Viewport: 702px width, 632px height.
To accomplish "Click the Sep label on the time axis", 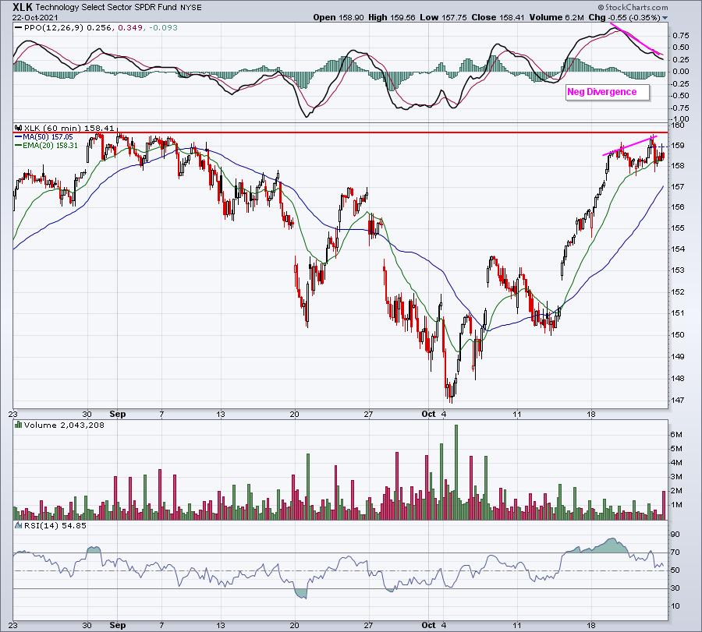I will click(x=115, y=415).
